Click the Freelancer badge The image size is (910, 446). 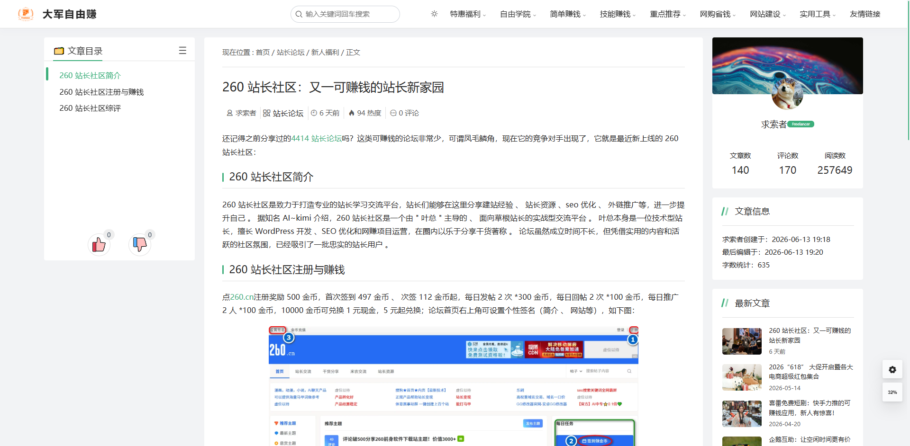coord(801,124)
